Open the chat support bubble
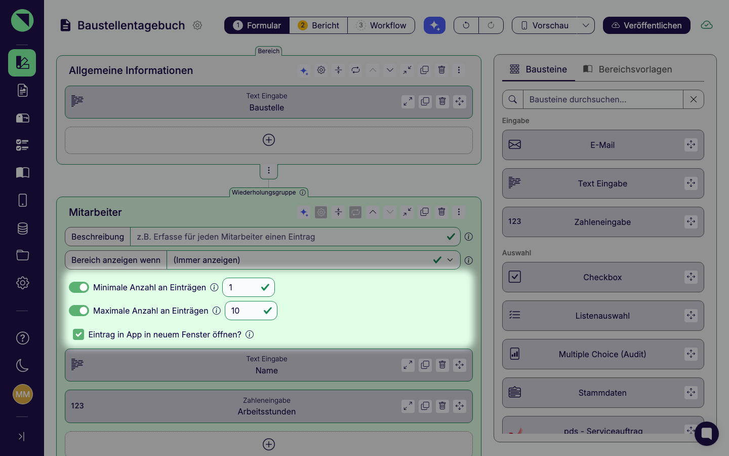 707,434
